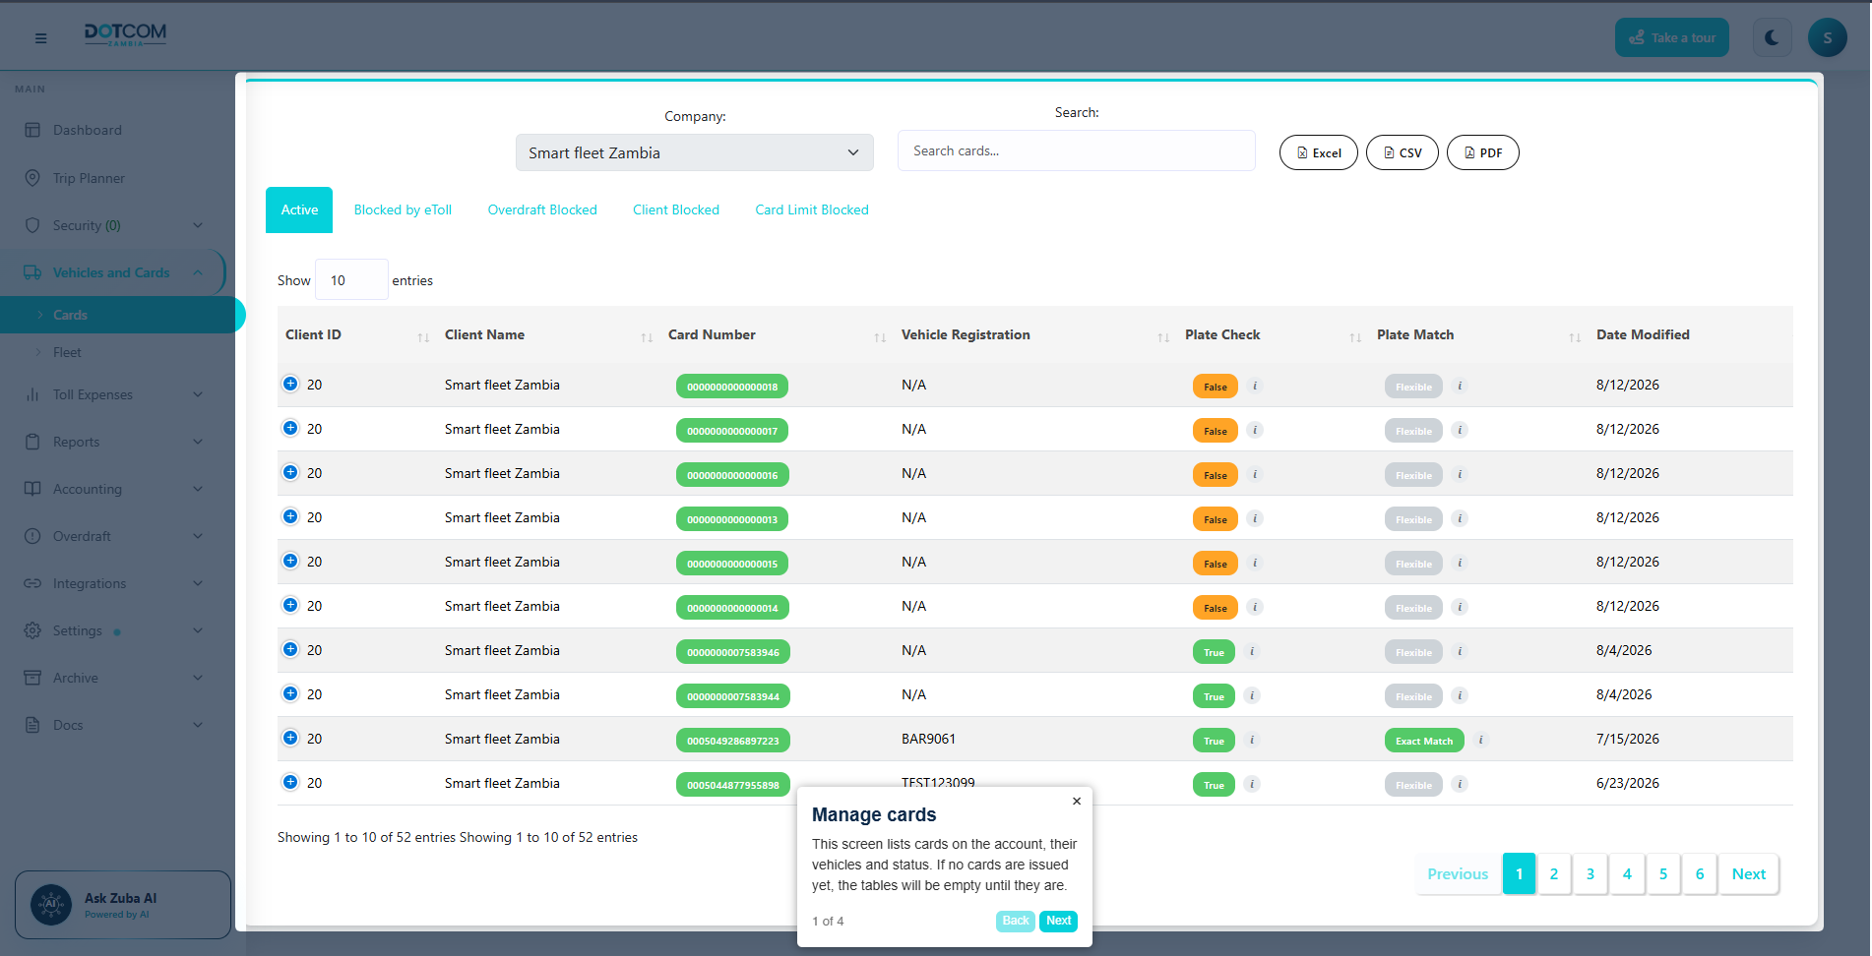This screenshot has width=1872, height=956.
Task: Export the table as PDF
Action: [1483, 152]
